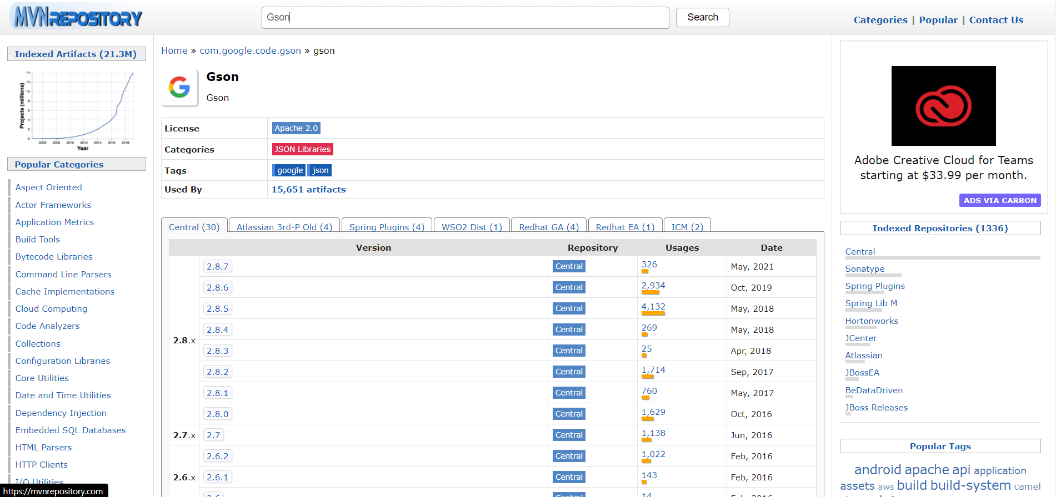The image size is (1056, 497).
Task: Click the Apache 2.0 license badge
Action: [296, 128]
